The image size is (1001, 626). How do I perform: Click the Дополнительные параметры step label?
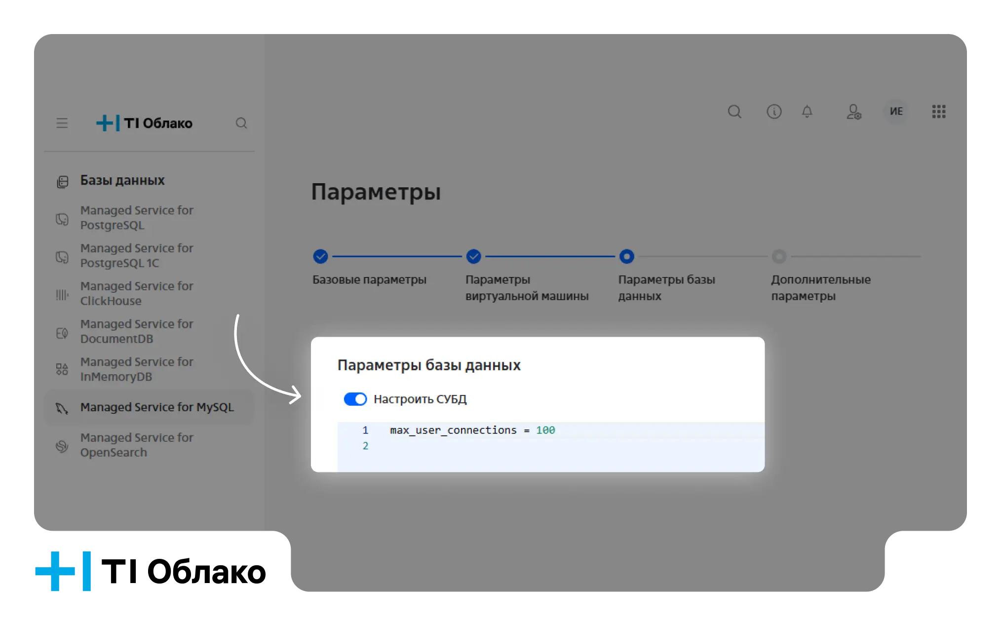[x=821, y=288]
